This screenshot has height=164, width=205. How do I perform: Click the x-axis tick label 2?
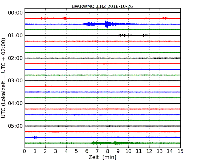45,151
